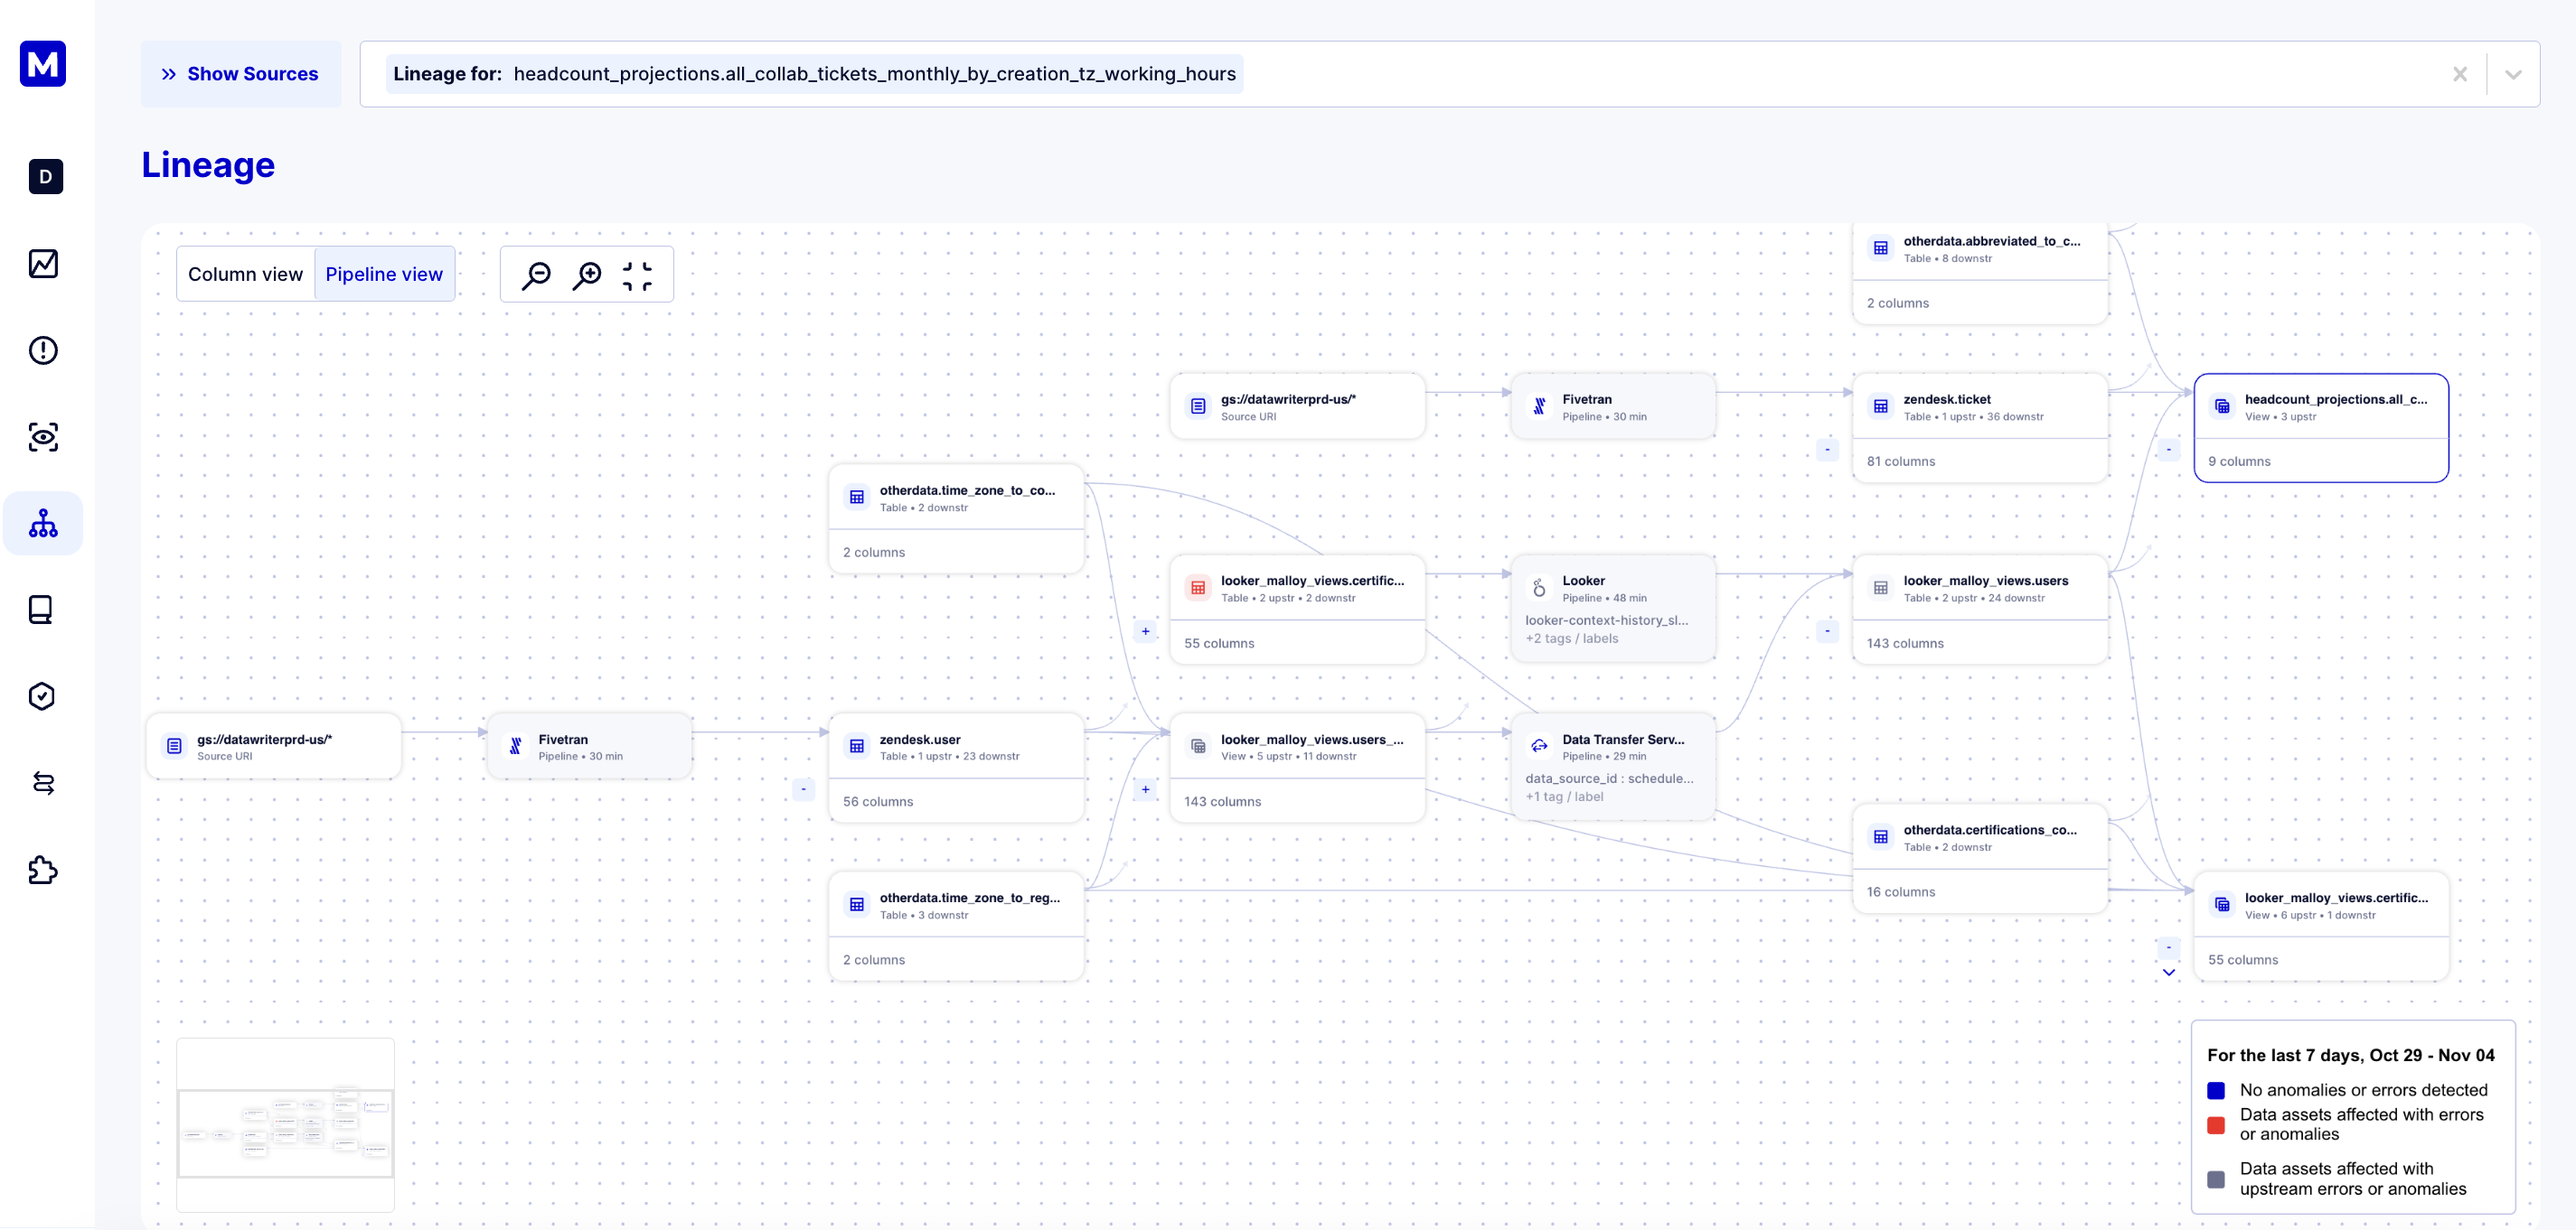2576x1230 pixels.
Task: Click the fit-to-view collapse icon
Action: (x=637, y=275)
